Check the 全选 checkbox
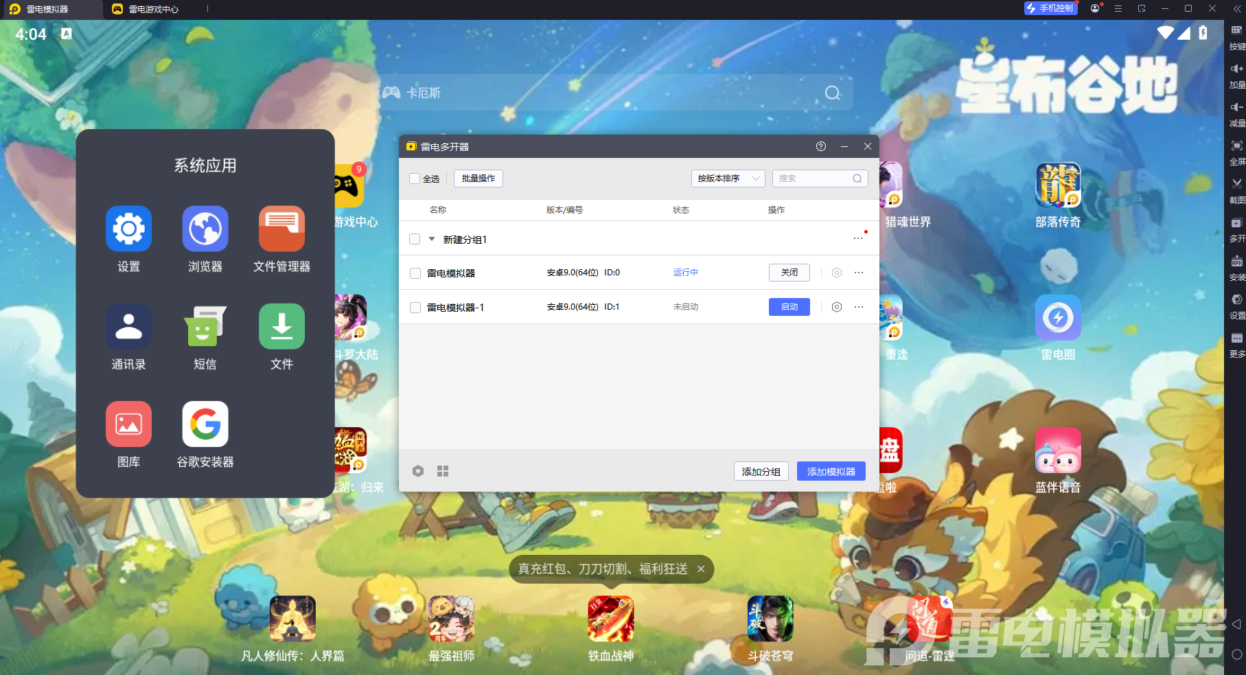The image size is (1246, 675). tap(415, 179)
